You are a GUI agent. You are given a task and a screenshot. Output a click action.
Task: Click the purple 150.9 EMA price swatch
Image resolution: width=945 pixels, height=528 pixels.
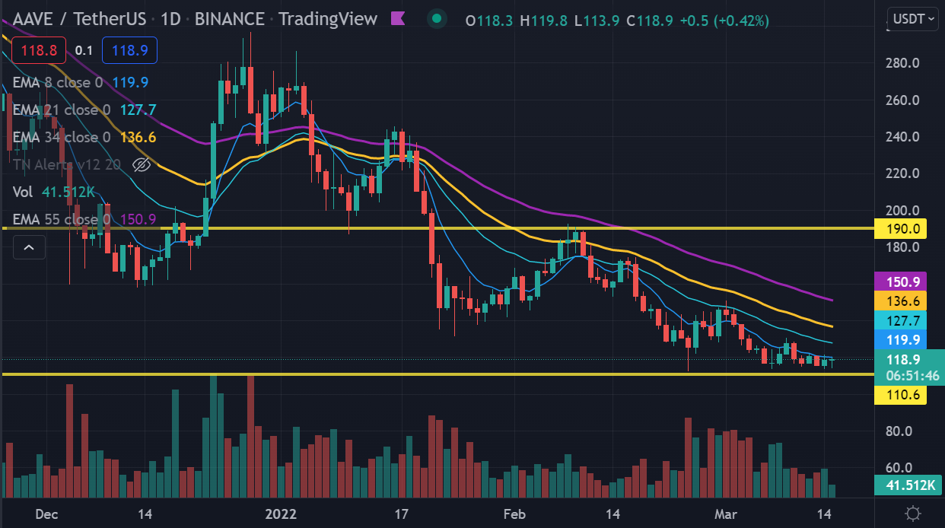pos(901,281)
